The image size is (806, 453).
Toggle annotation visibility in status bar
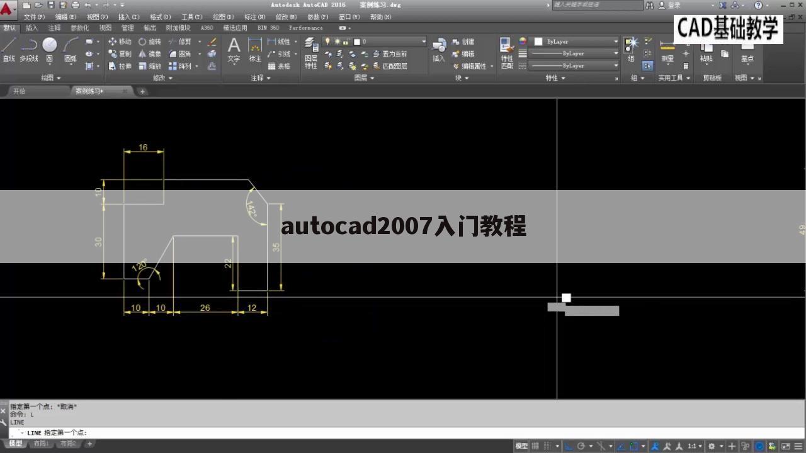[654, 446]
